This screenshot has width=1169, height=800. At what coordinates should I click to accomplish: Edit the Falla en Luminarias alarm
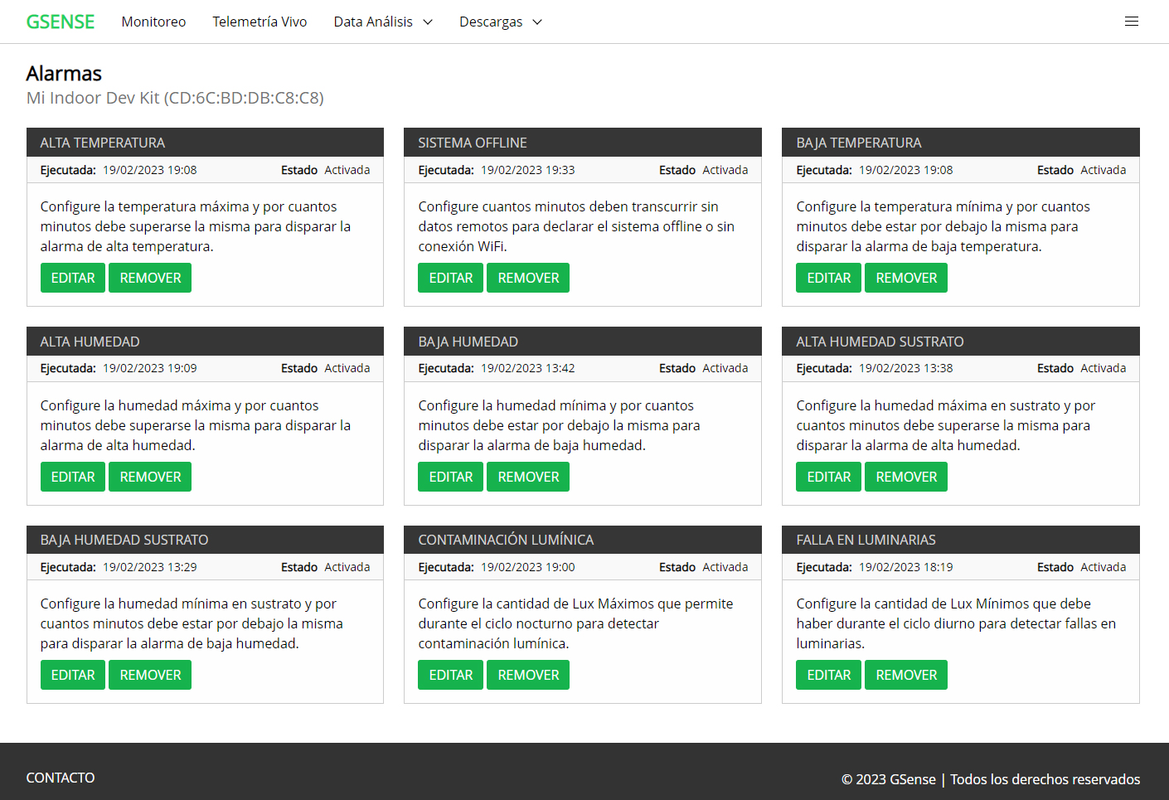(x=828, y=675)
